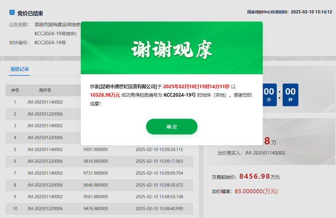The image size is (336, 218).
Task: Click timestamp 2025-02-10 15:09:24.115
Action: [159, 149]
